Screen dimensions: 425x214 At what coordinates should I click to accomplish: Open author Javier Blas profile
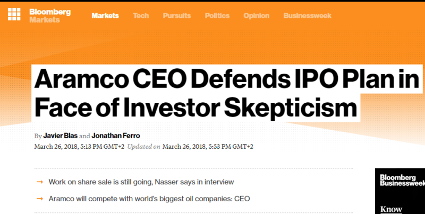tap(61, 136)
